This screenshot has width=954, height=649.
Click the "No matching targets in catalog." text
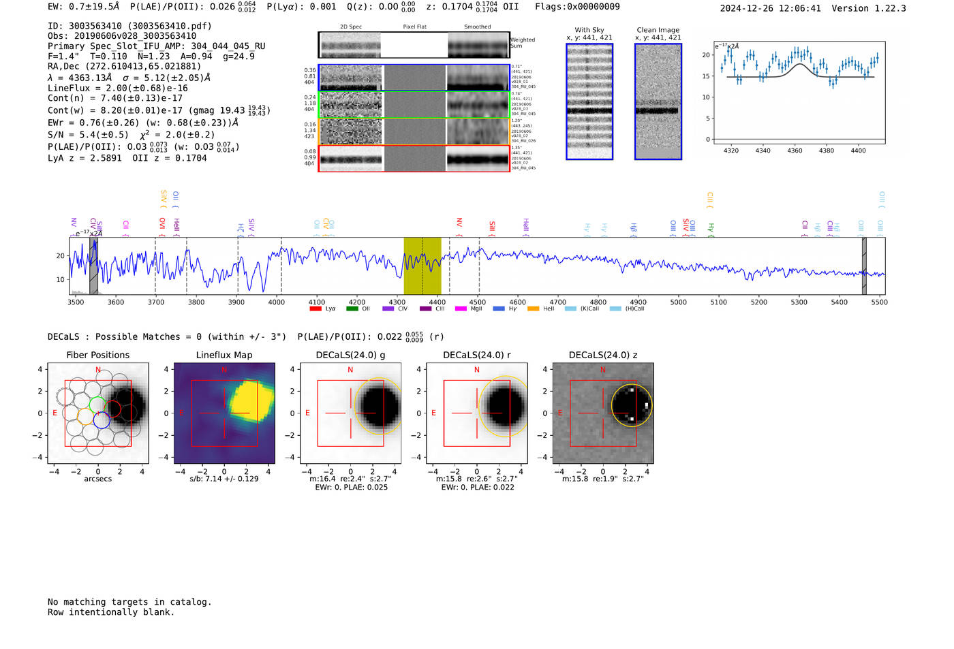point(129,602)
